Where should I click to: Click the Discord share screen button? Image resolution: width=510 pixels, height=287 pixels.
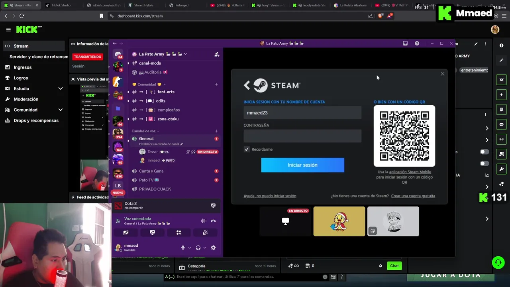[x=152, y=232]
